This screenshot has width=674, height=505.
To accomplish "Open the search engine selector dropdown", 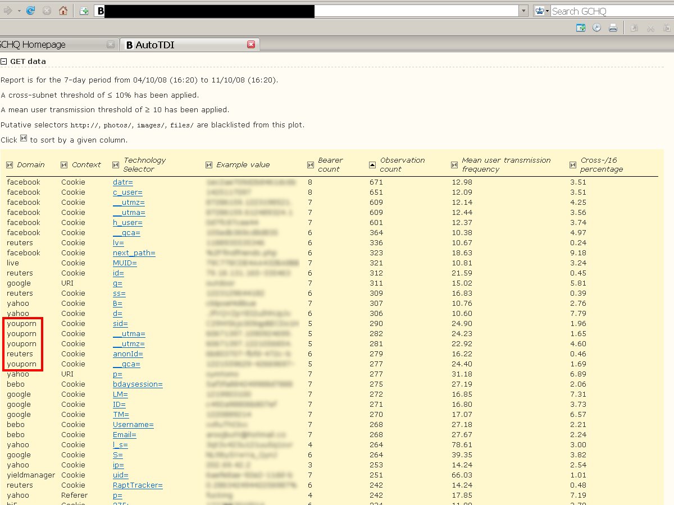I will click(x=541, y=11).
